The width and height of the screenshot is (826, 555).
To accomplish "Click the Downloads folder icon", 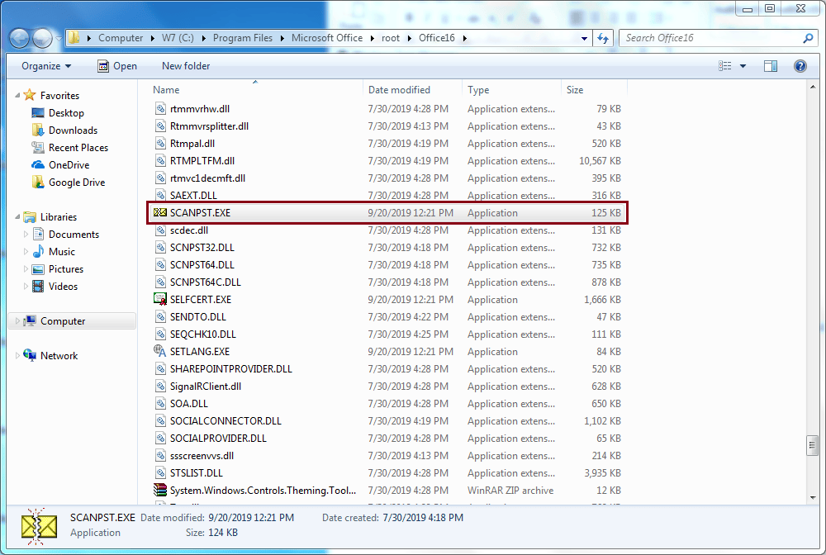I will click(x=38, y=130).
